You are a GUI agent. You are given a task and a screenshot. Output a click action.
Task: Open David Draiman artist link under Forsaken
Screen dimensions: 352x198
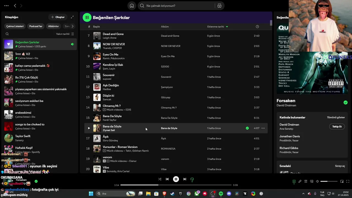pos(286,105)
